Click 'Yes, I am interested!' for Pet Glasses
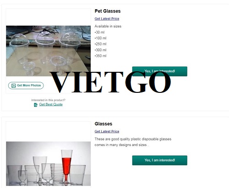 (x=160, y=71)
